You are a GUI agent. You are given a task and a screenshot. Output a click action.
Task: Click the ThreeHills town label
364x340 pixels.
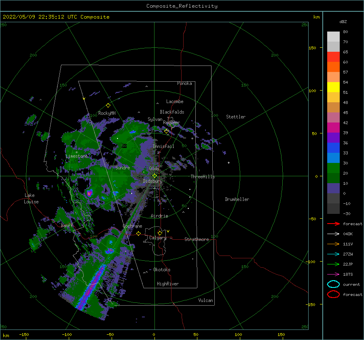[203, 177]
